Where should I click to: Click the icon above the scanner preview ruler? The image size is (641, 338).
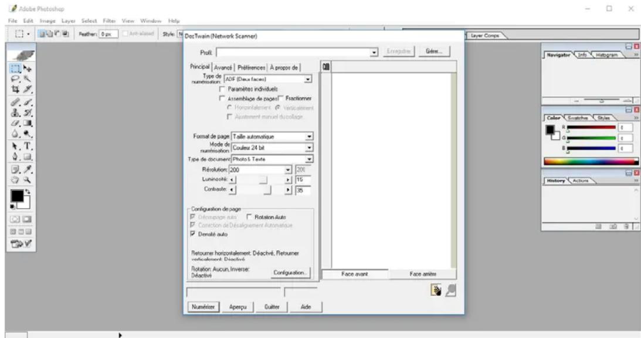click(x=326, y=66)
